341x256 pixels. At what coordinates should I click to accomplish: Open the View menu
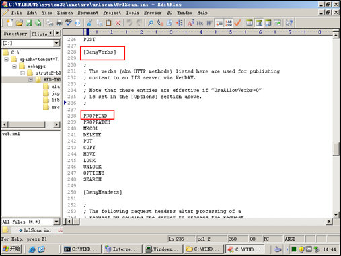pyautogui.click(x=47, y=13)
